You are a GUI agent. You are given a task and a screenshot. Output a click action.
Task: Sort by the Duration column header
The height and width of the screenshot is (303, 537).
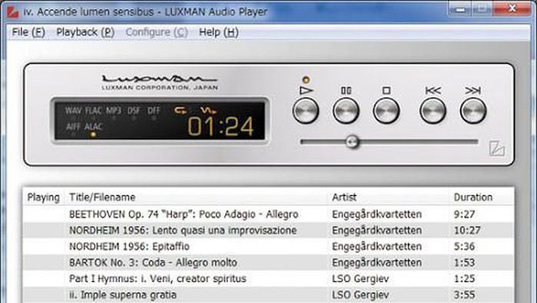coord(473,197)
